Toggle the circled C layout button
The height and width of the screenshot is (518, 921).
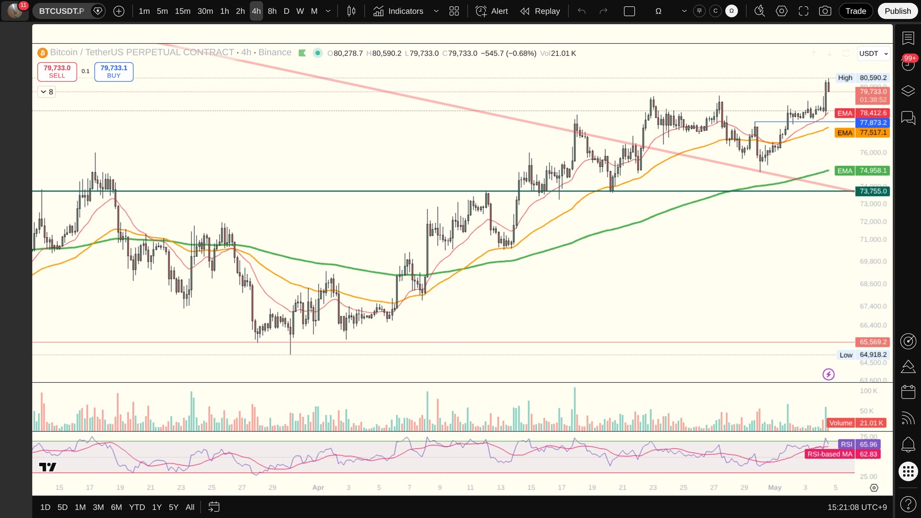tap(716, 11)
